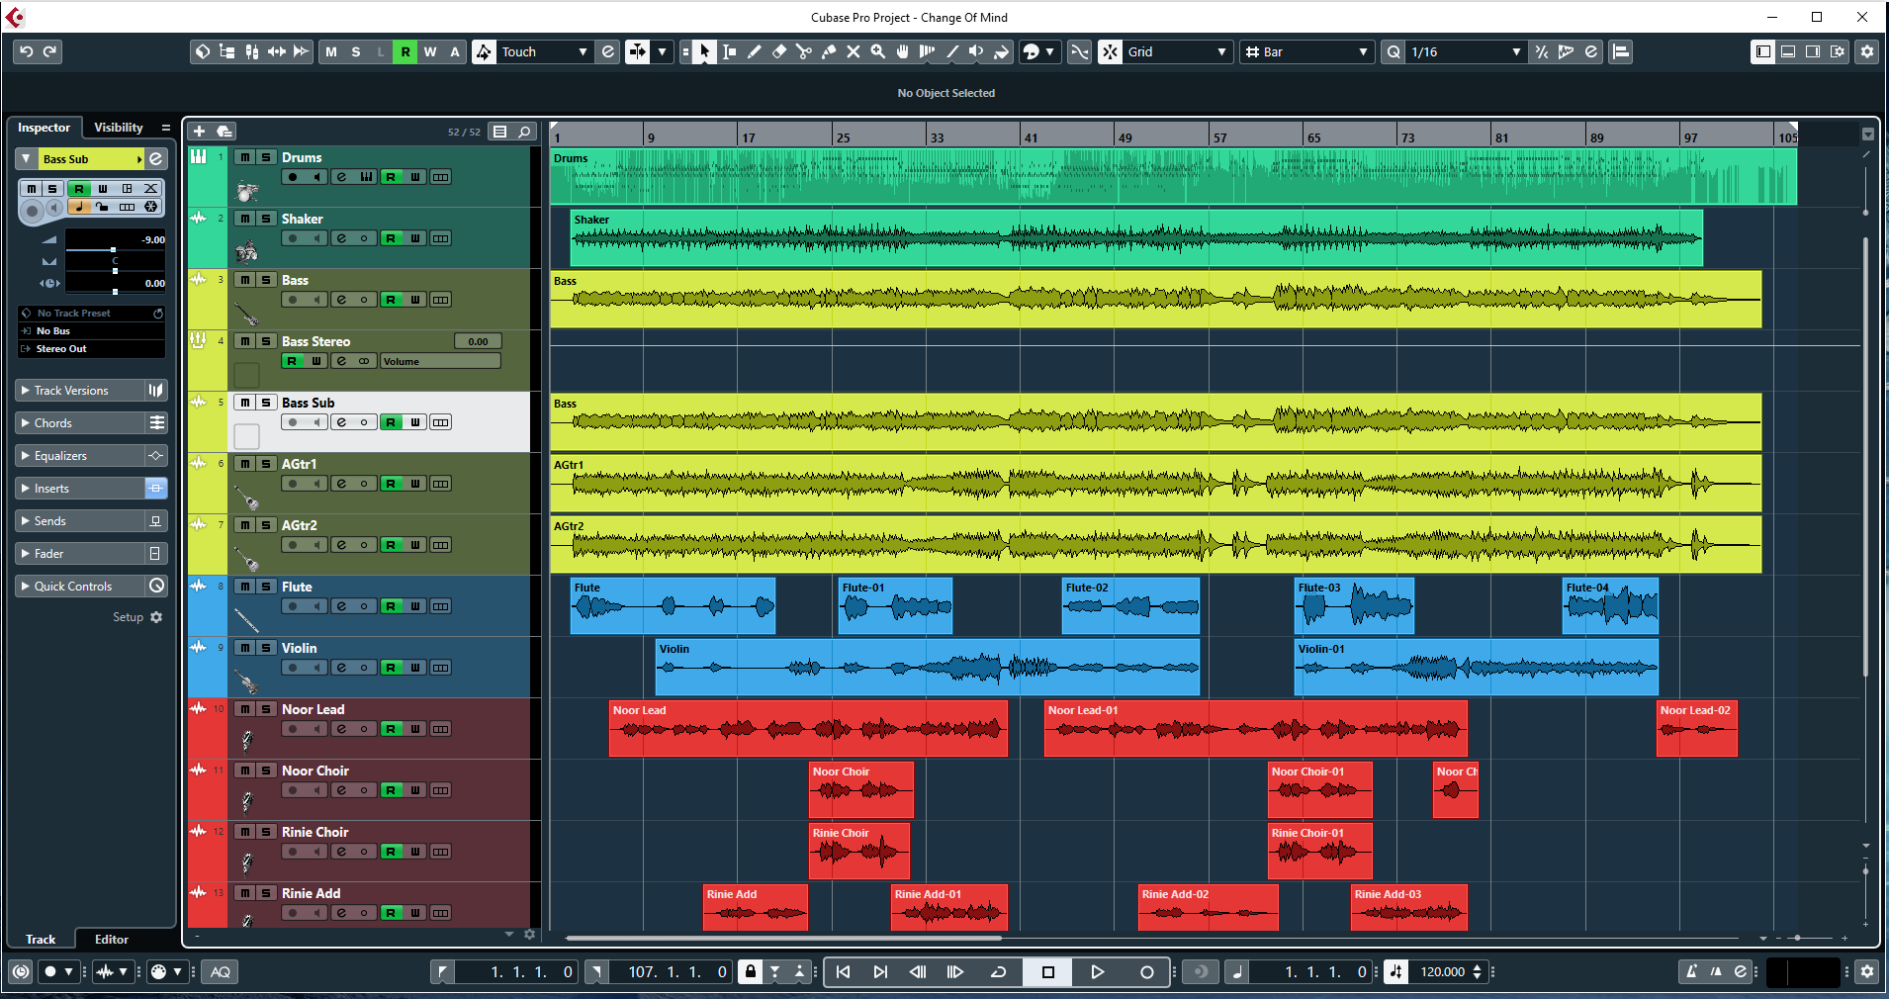Select the Glue tool
The image size is (1889, 999).
click(x=829, y=51)
